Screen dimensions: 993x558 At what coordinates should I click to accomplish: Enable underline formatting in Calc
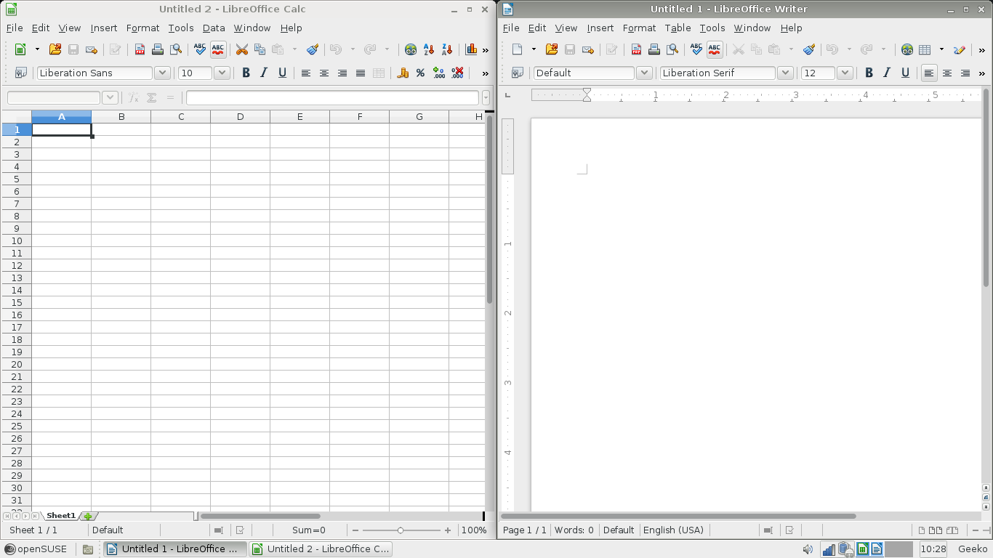[282, 73]
